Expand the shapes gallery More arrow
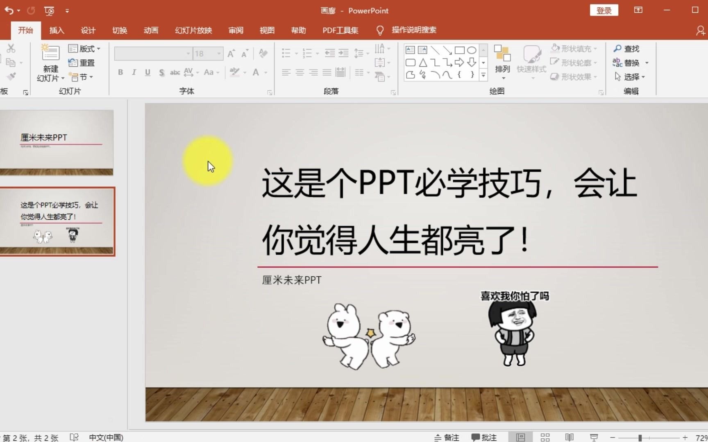 click(x=484, y=75)
